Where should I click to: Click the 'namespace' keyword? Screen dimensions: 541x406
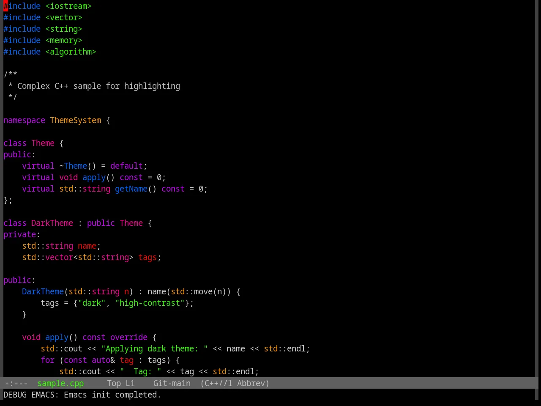[x=24, y=120]
